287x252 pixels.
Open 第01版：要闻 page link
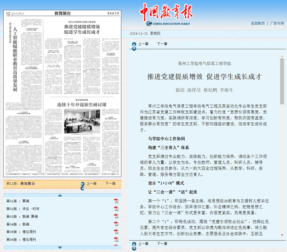(18, 201)
